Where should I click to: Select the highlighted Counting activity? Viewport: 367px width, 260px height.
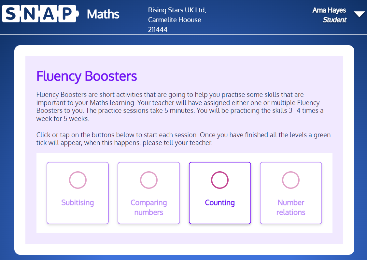[x=220, y=193]
